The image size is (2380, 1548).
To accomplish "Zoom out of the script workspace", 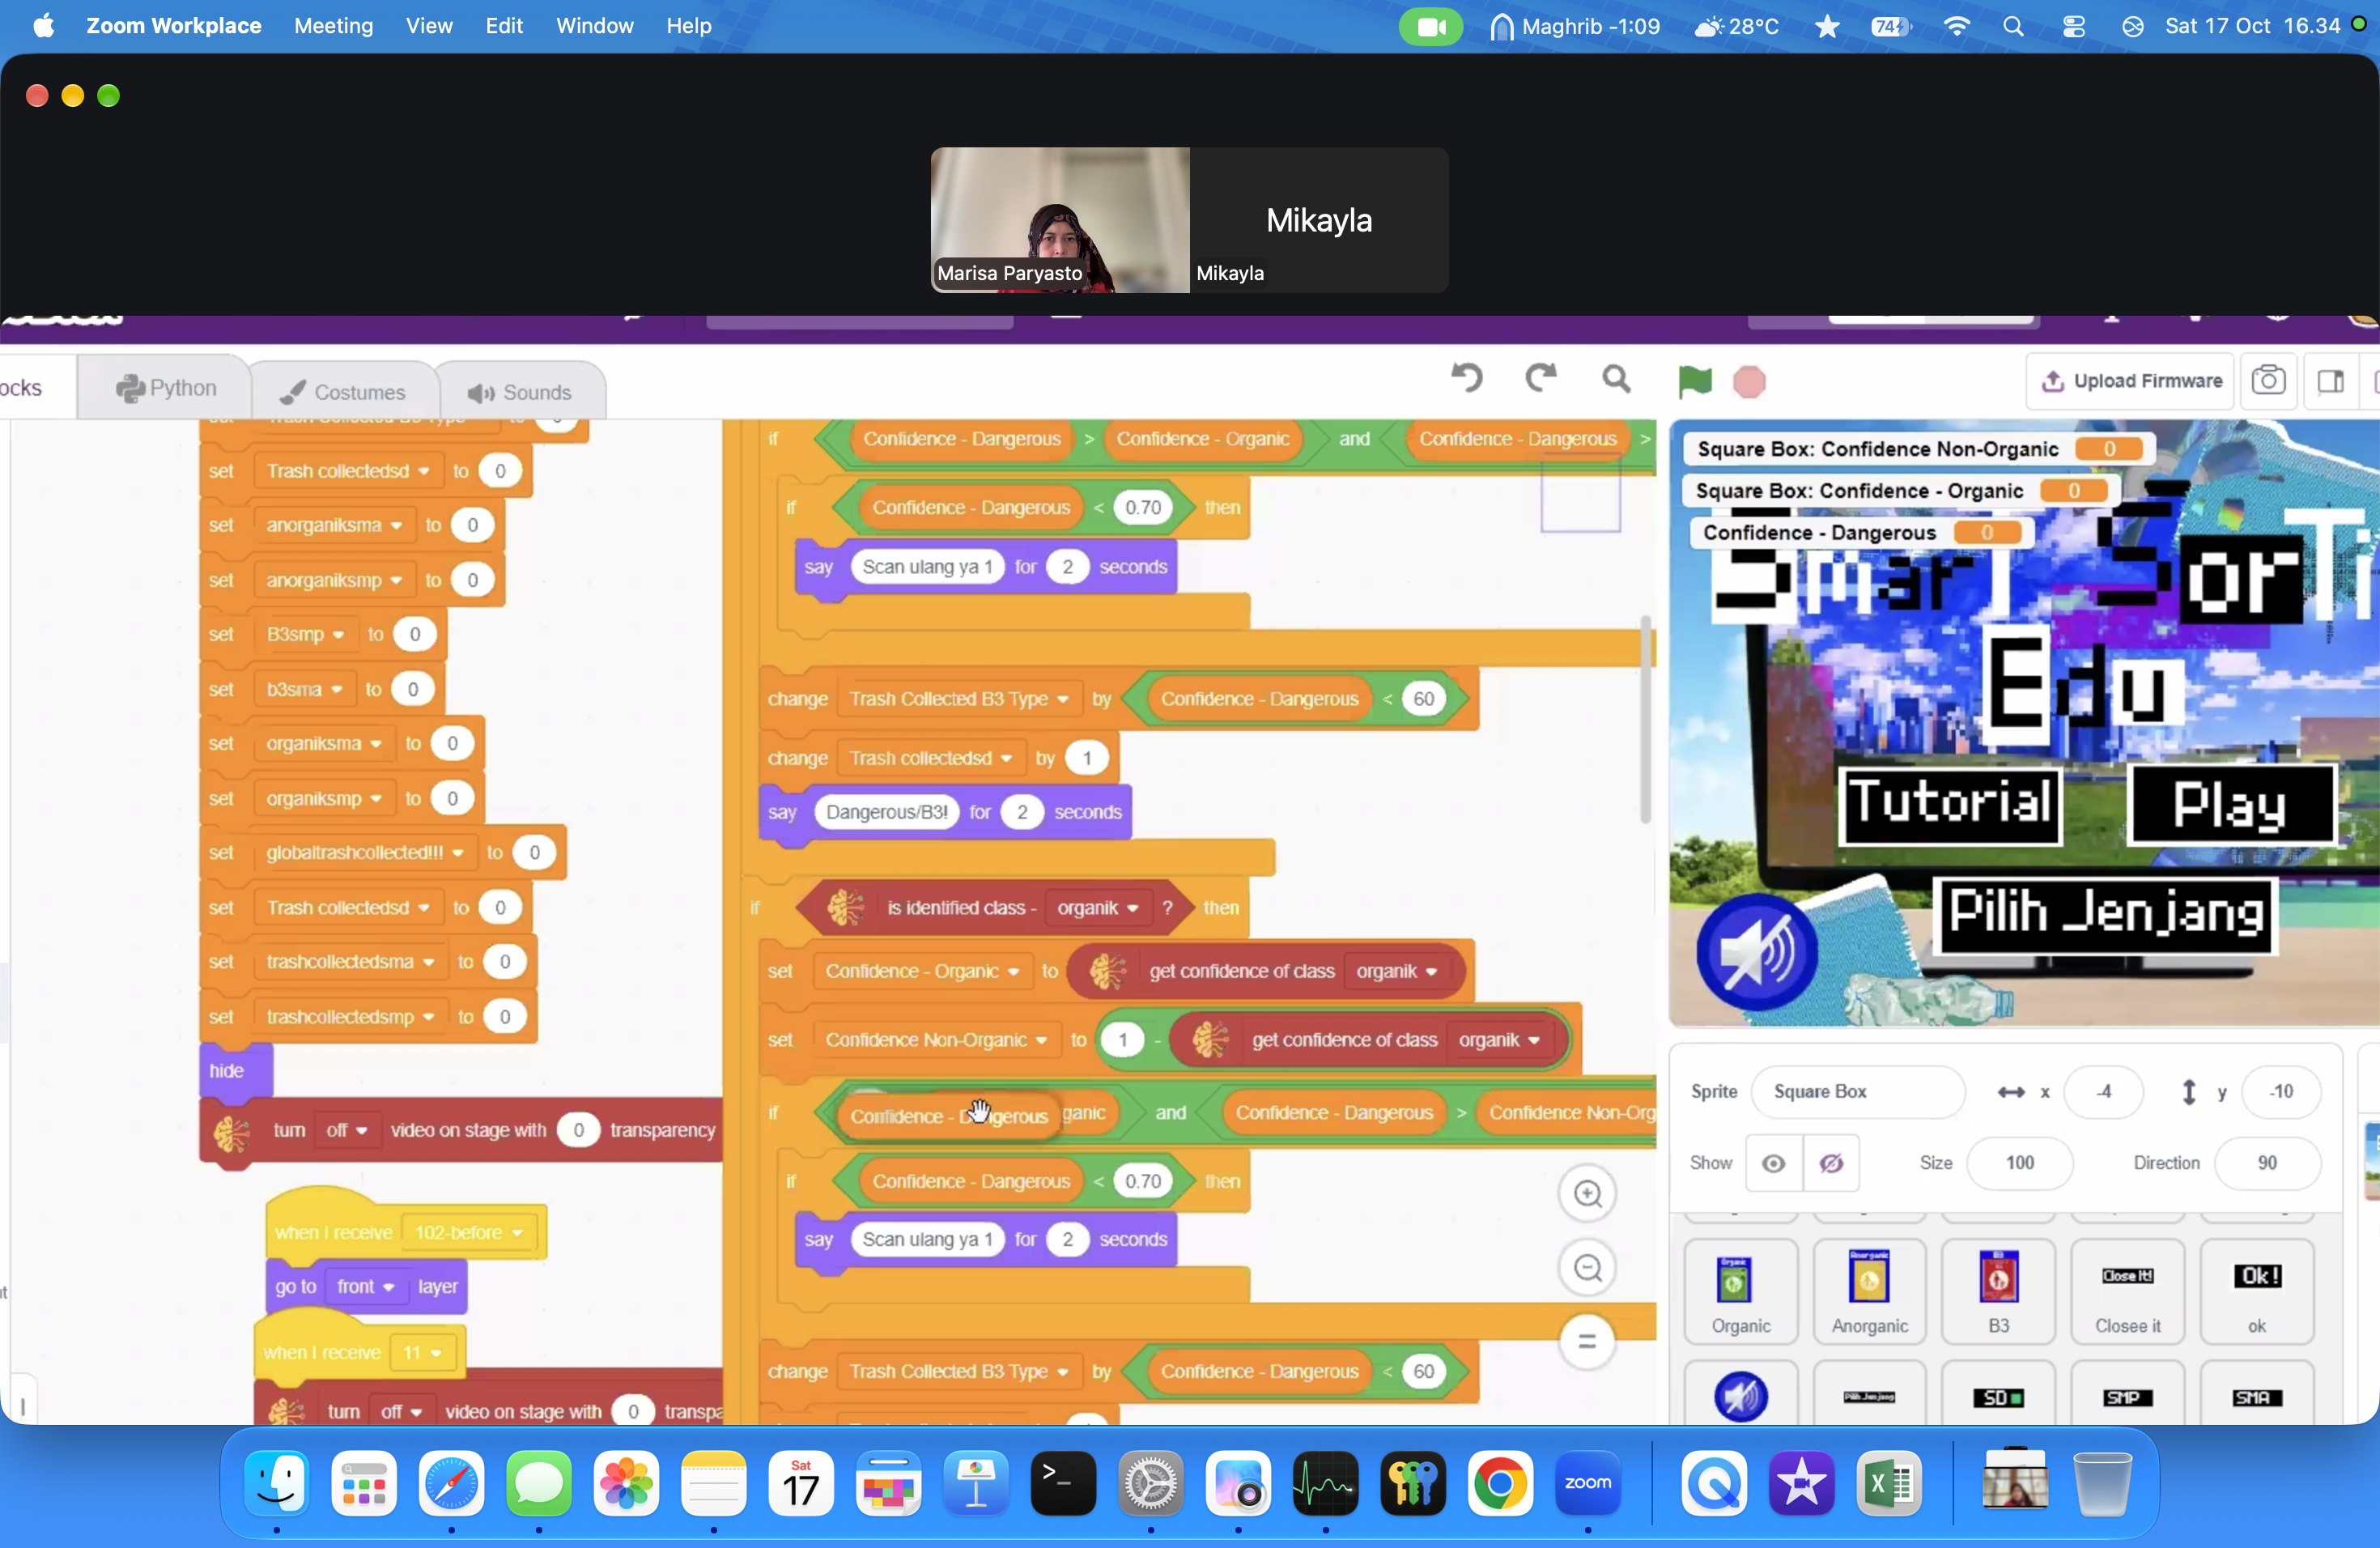I will (1587, 1268).
